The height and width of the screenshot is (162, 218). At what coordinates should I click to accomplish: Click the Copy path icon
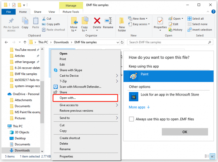coord(44,24)
